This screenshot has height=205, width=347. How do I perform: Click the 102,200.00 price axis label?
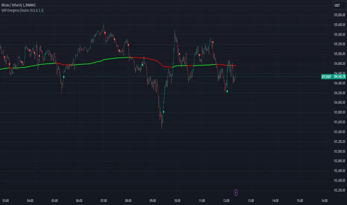pyautogui.click(x=339, y=190)
